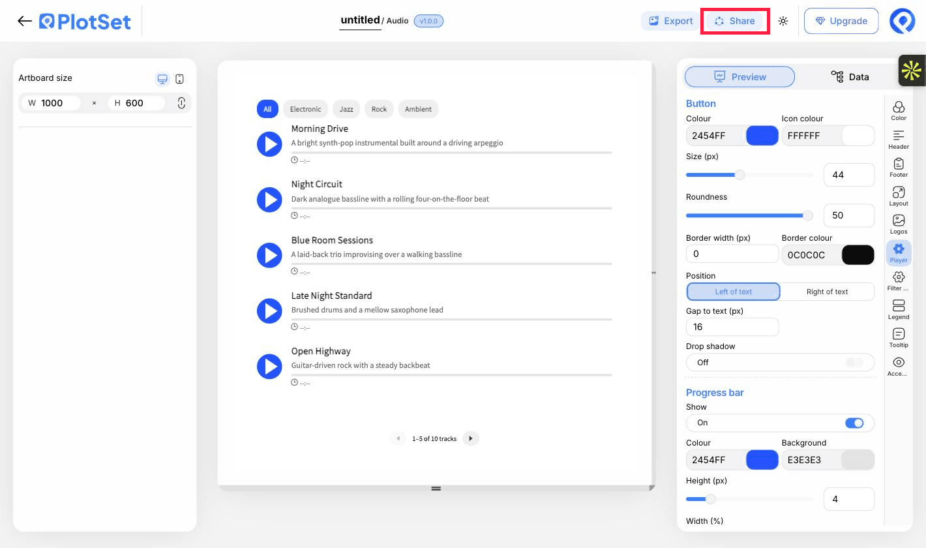Click the Share button
Screen dimensions: 926x548
point(735,21)
